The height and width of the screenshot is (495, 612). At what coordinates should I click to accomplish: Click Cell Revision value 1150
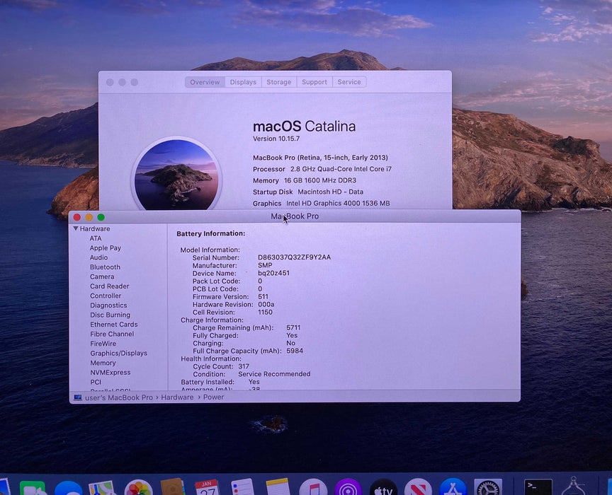(265, 312)
